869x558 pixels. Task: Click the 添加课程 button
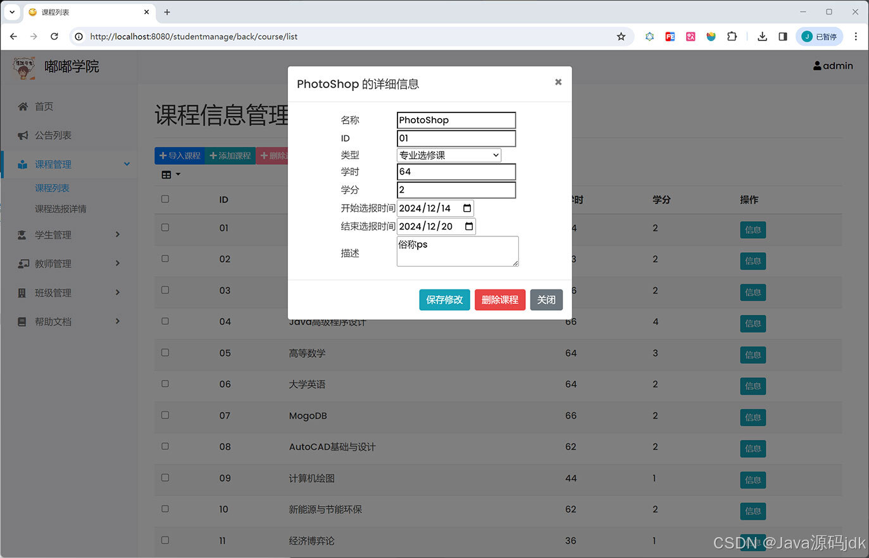[230, 155]
